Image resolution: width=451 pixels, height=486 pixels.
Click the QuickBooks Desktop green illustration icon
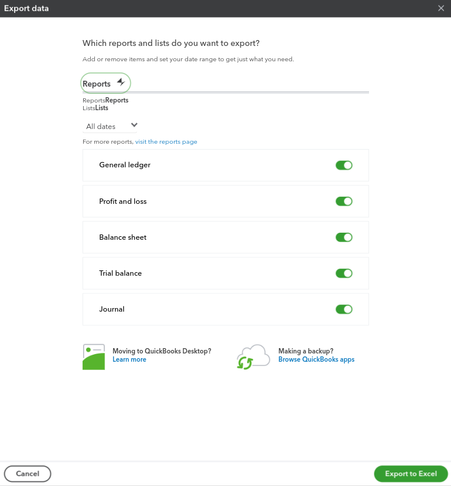coord(94,357)
